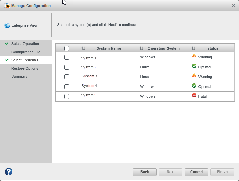Toggle the select-all checkbox in table header

coord(67,48)
